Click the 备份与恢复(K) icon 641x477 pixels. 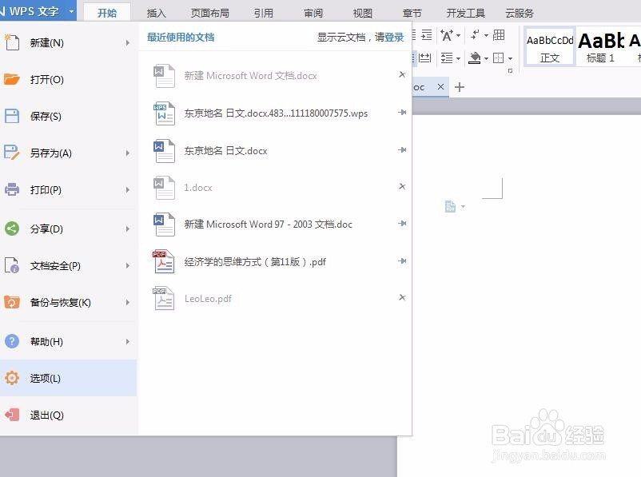12,302
